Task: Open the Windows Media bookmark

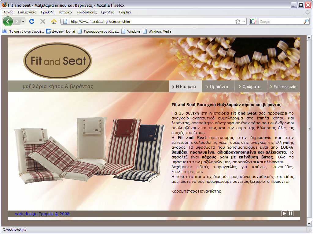Action: [x=157, y=31]
